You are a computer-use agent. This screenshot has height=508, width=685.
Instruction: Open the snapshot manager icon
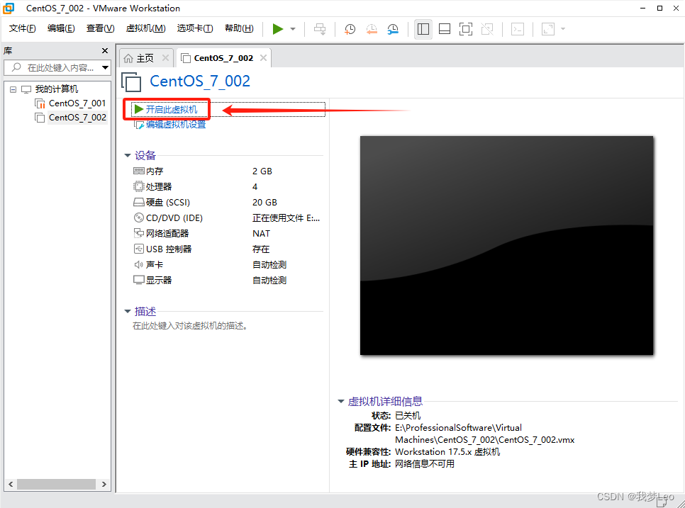click(x=393, y=29)
